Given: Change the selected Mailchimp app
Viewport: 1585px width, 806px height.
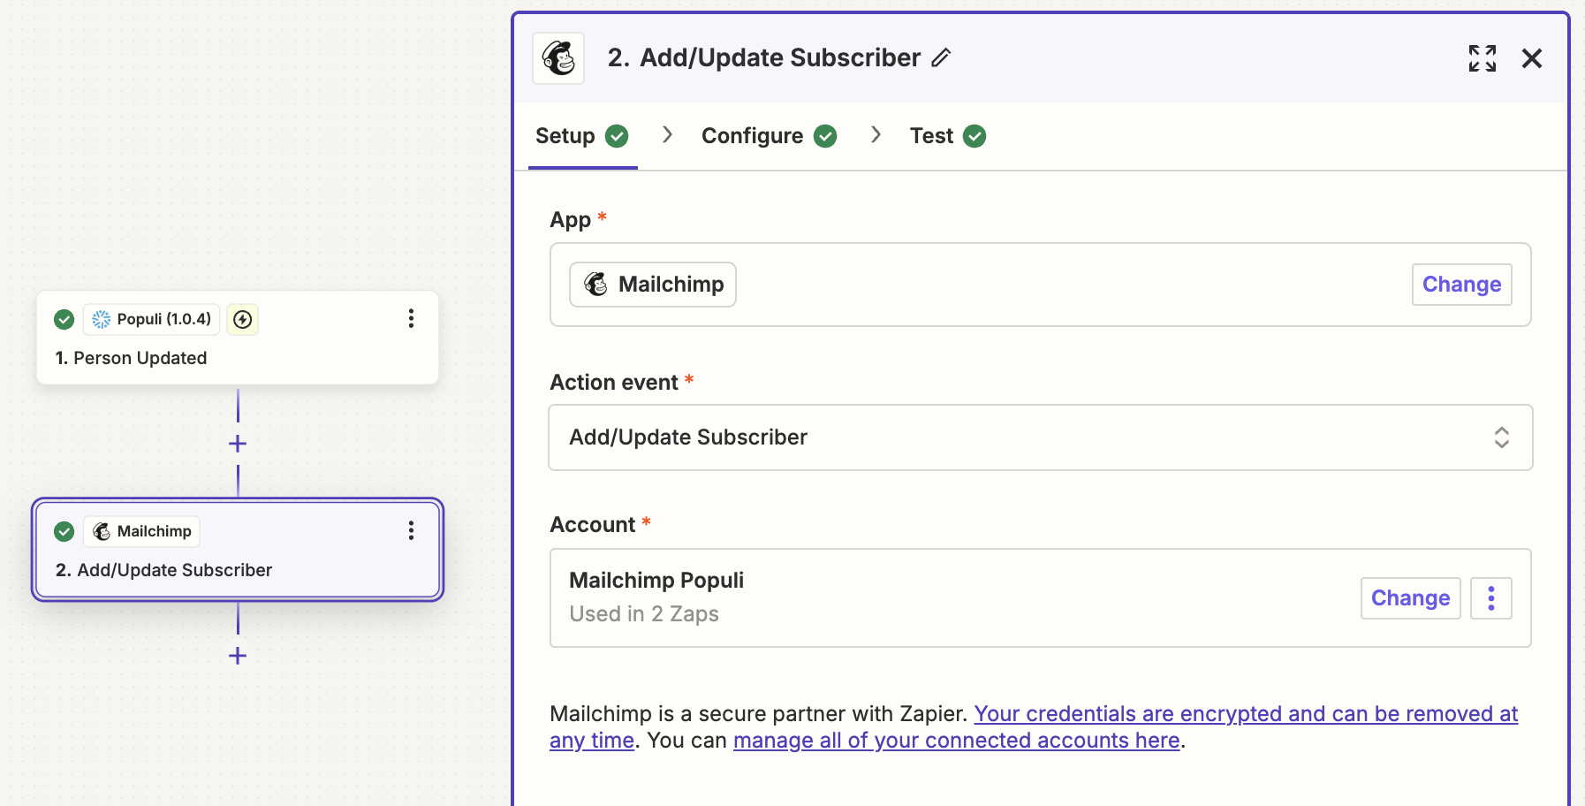Looking at the screenshot, I should [x=1461, y=285].
